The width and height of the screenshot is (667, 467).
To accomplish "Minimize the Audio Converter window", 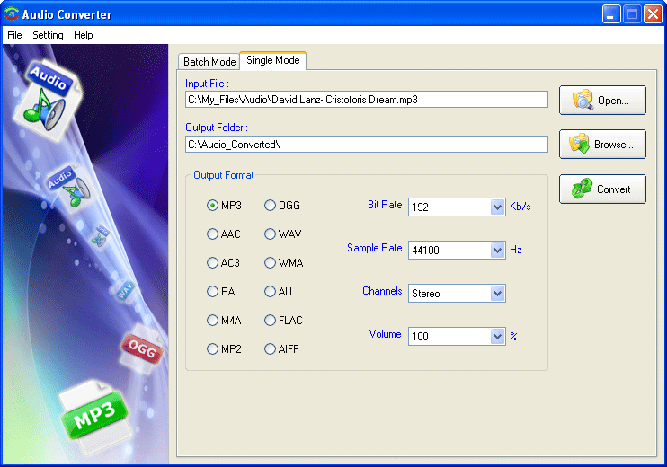I will pos(611,14).
